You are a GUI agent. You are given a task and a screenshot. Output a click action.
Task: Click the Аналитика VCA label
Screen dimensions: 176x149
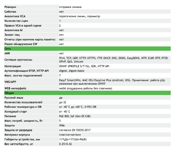pyautogui.click(x=15, y=16)
